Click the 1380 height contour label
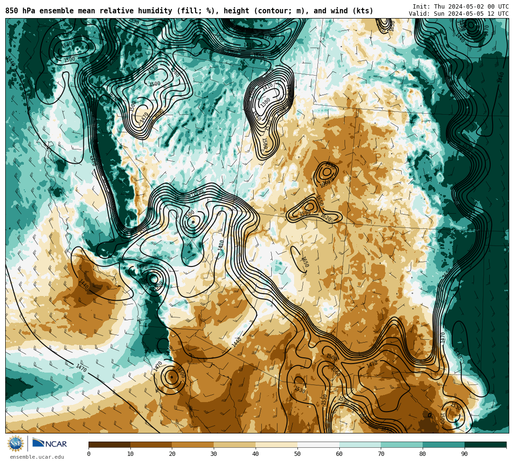 (265, 102)
